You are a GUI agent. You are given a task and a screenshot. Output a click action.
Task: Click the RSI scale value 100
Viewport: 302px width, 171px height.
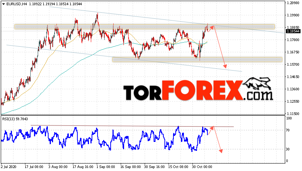pos(289,118)
